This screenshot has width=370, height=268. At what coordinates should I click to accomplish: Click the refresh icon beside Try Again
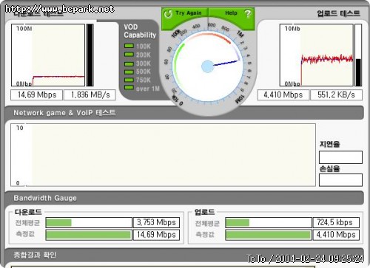click(x=168, y=14)
